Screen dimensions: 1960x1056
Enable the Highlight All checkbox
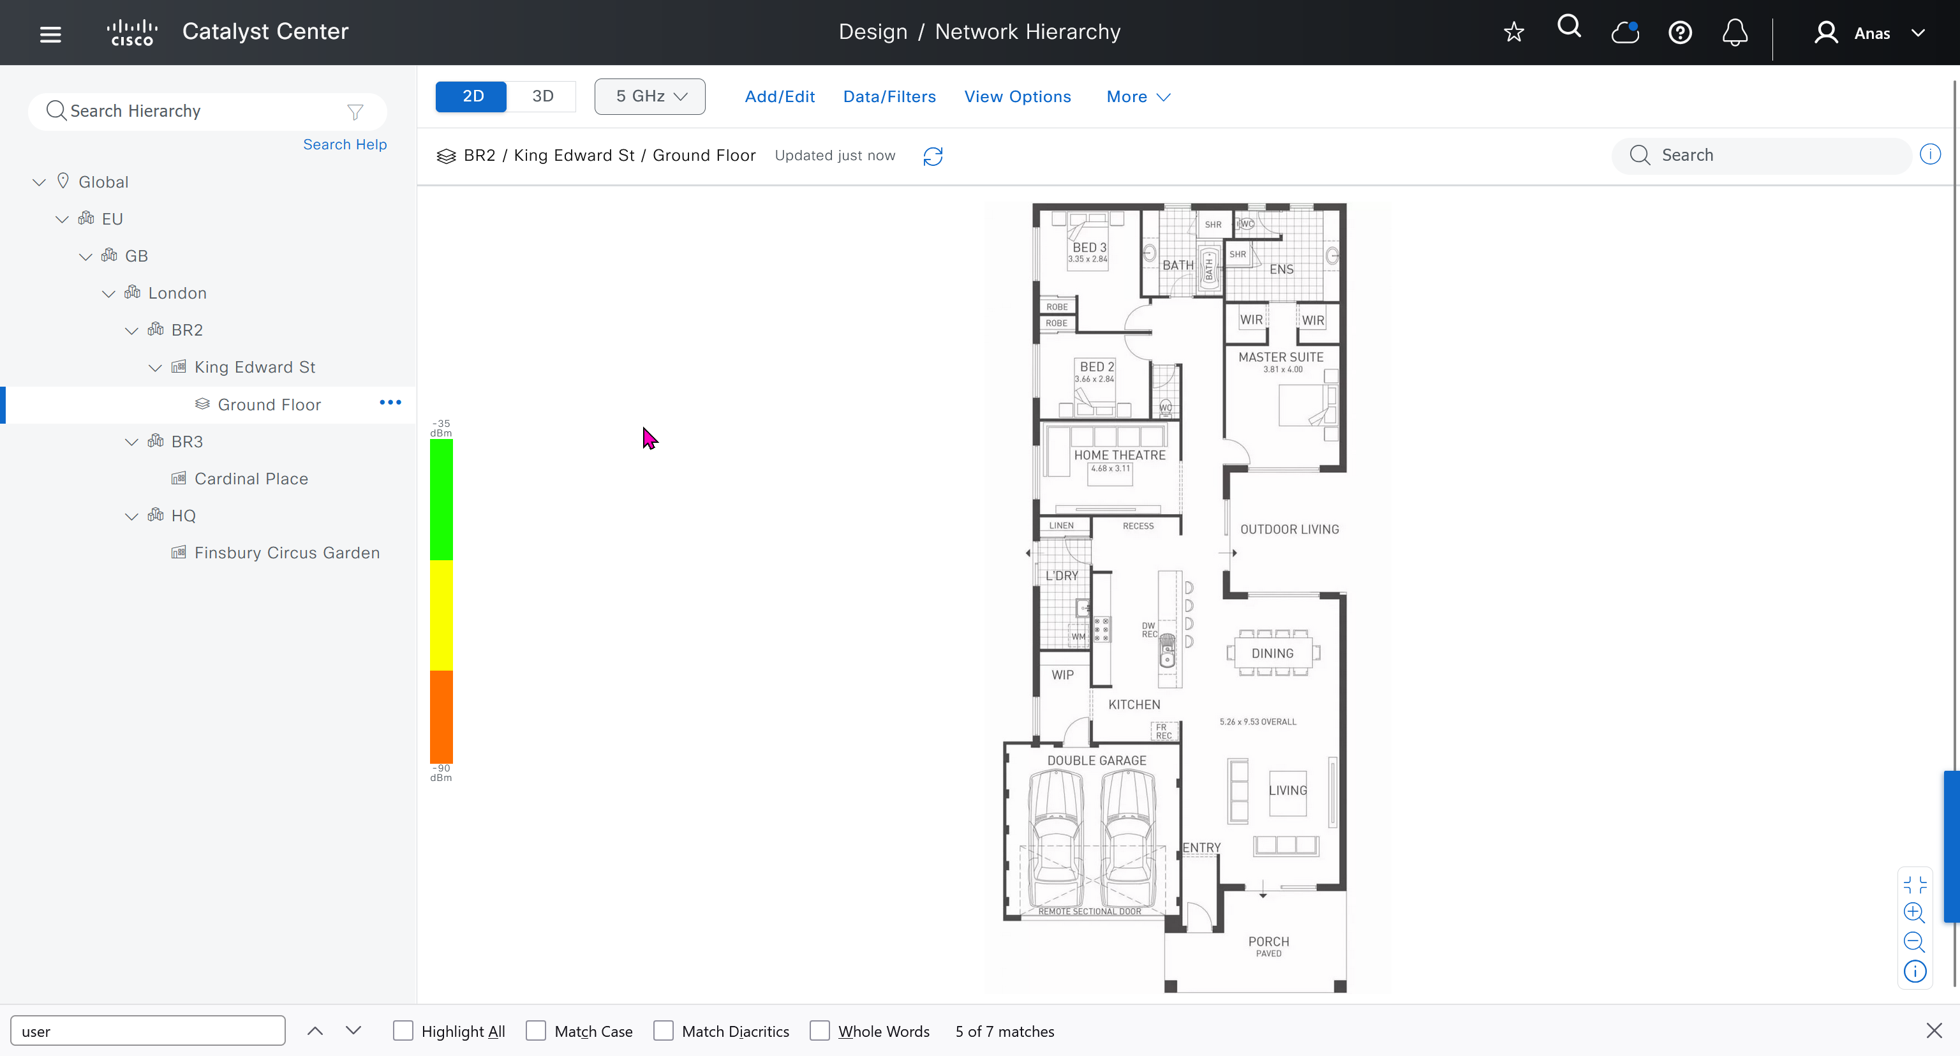coord(403,1031)
